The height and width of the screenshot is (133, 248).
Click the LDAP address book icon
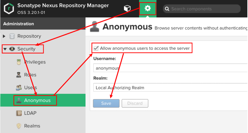coord(19,113)
